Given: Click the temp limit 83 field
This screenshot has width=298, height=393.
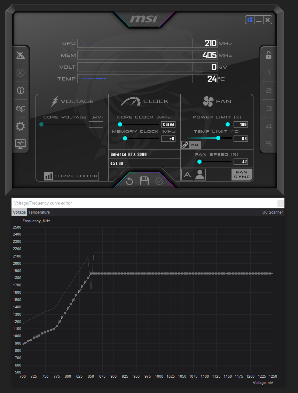Looking at the screenshot, I should [x=241, y=139].
